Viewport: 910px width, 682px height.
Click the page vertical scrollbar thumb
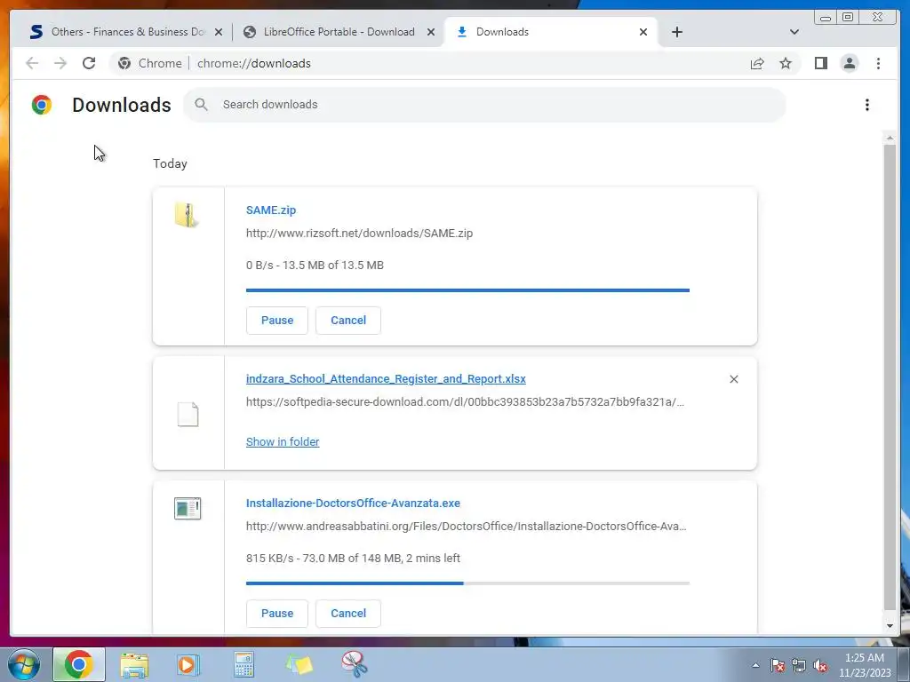click(889, 377)
